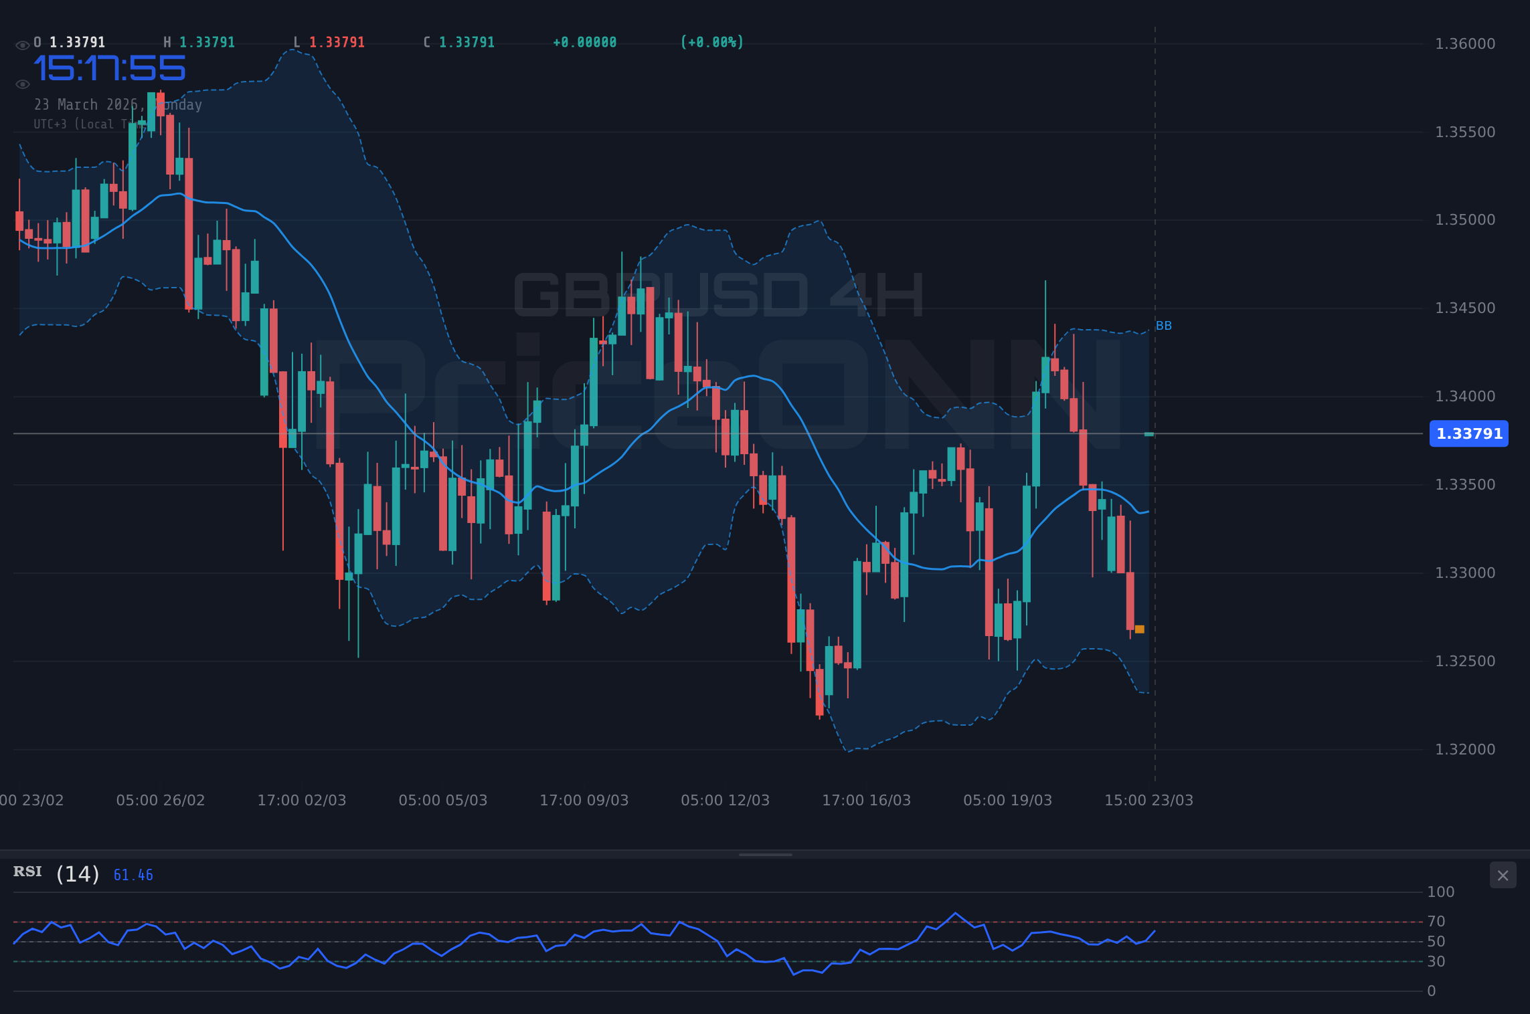Toggle the indicator visibility eye icon
This screenshot has height=1014, width=1530.
pos(22,83)
